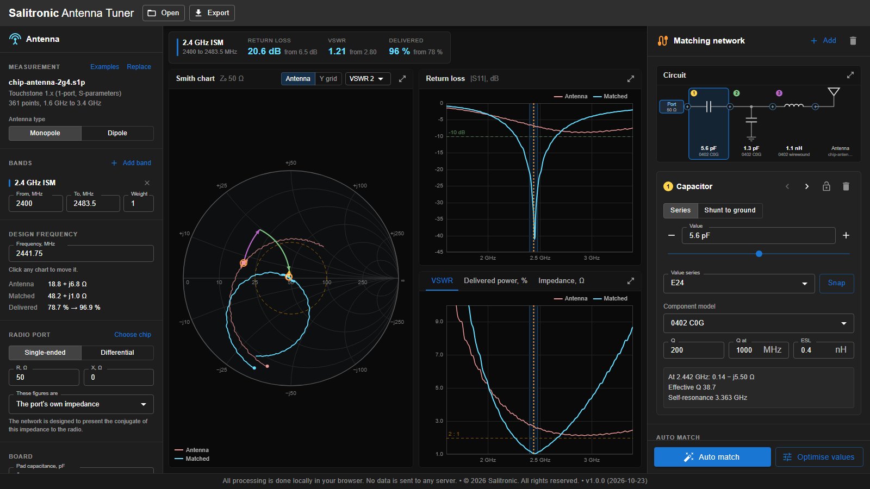This screenshot has width=870, height=489.
Task: Snap capacitor value to series
Action: [x=836, y=283]
